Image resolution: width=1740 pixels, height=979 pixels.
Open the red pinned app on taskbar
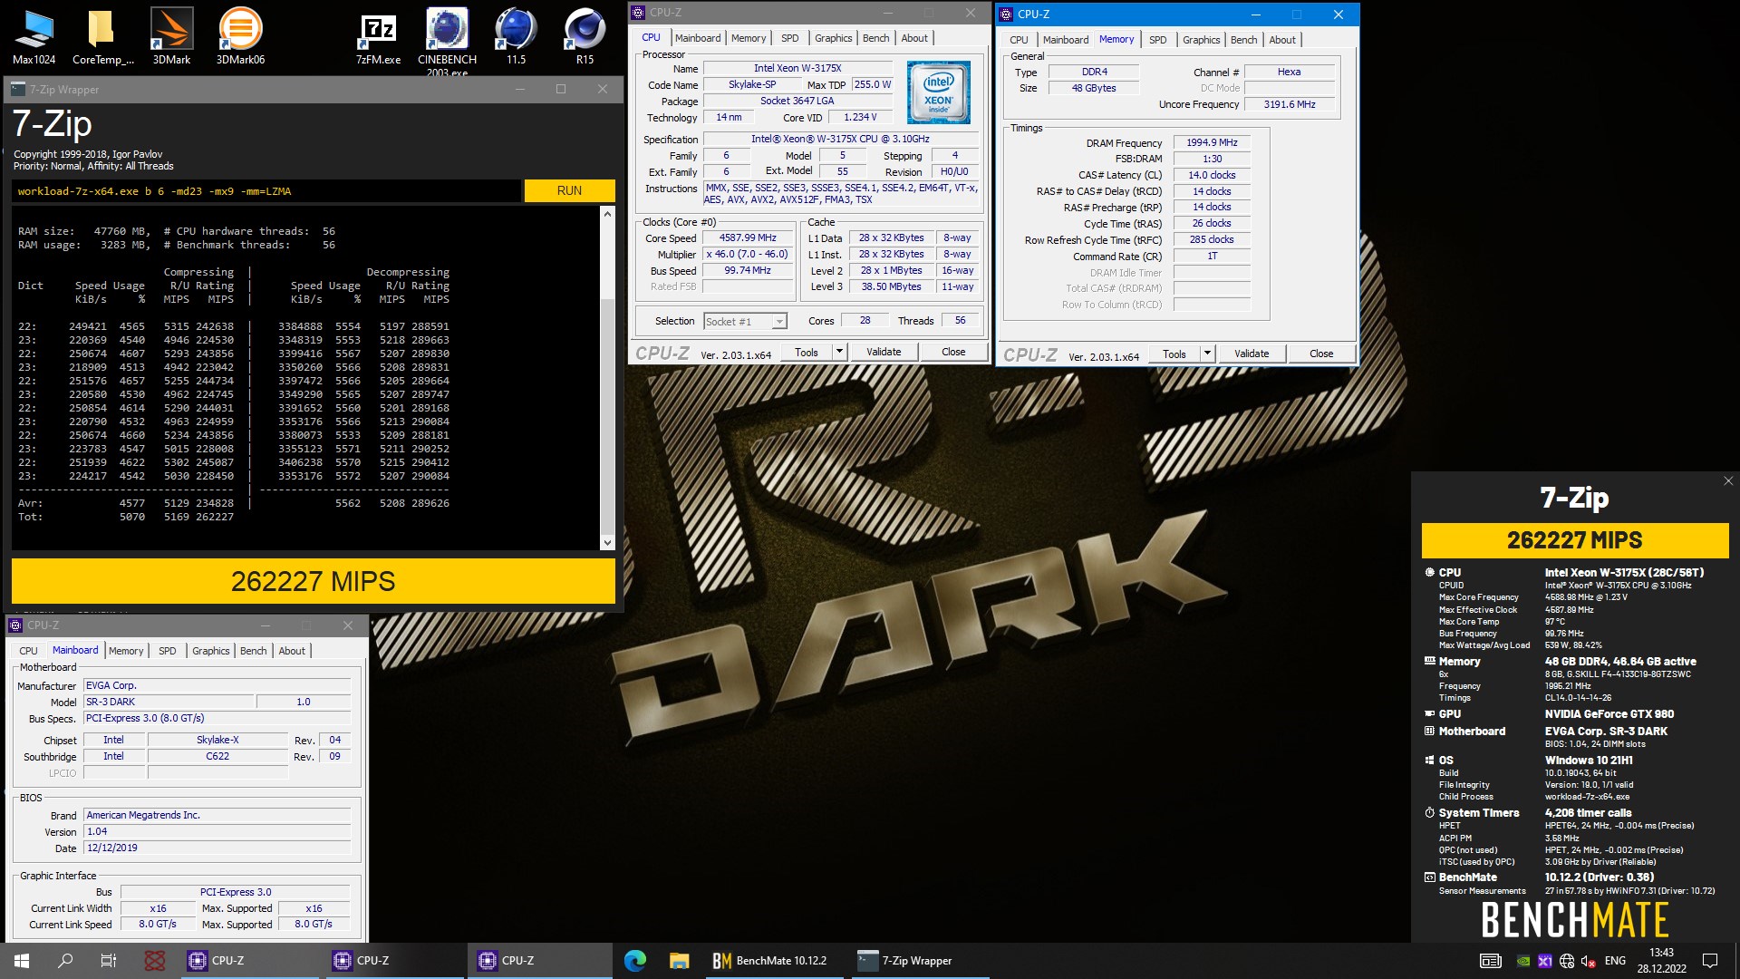155,961
